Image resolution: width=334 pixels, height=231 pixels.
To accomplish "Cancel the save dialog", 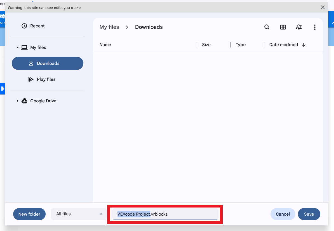I will [283, 214].
